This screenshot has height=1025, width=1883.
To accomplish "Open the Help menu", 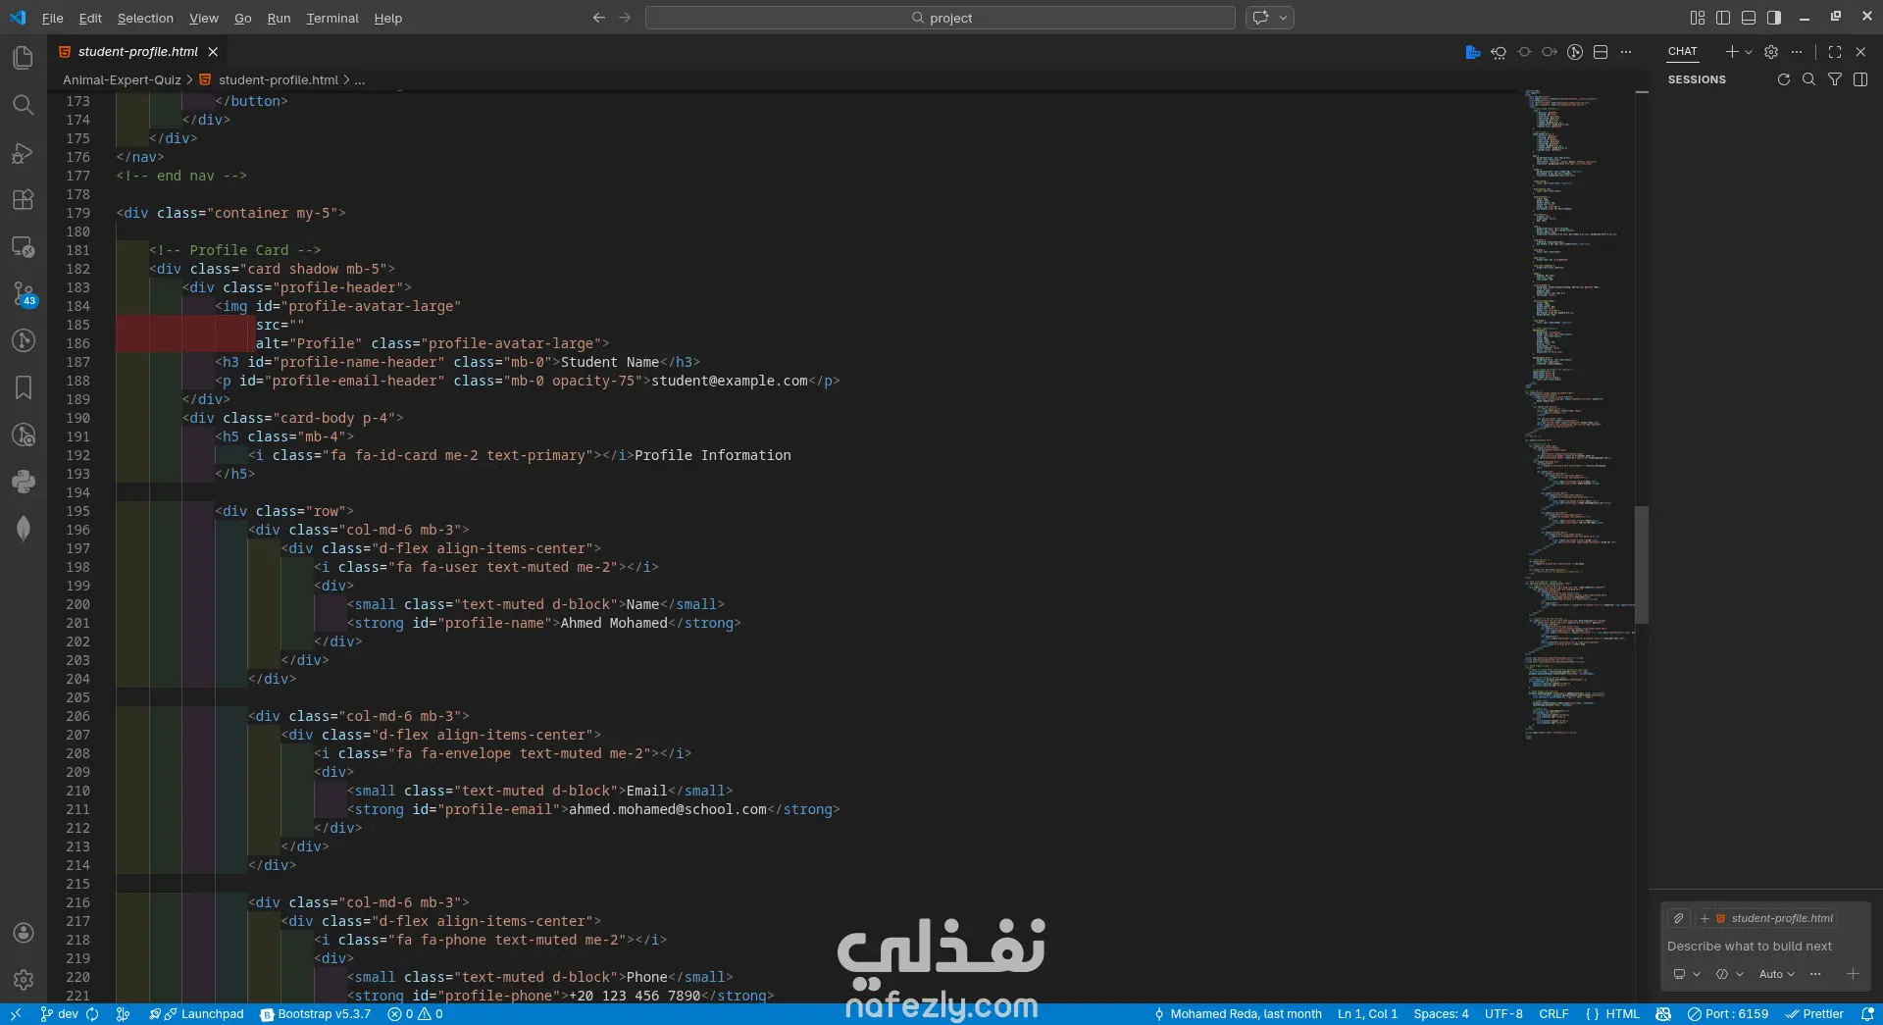I will (388, 18).
